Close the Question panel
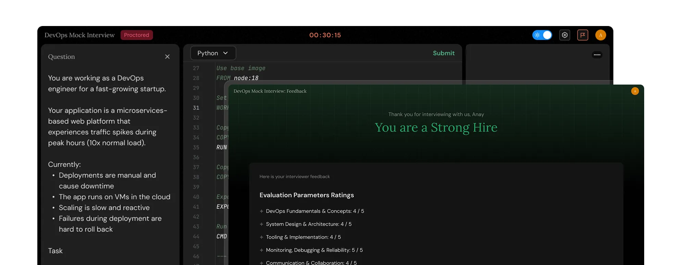Screen dimensions: 675x265 pyautogui.click(x=167, y=56)
